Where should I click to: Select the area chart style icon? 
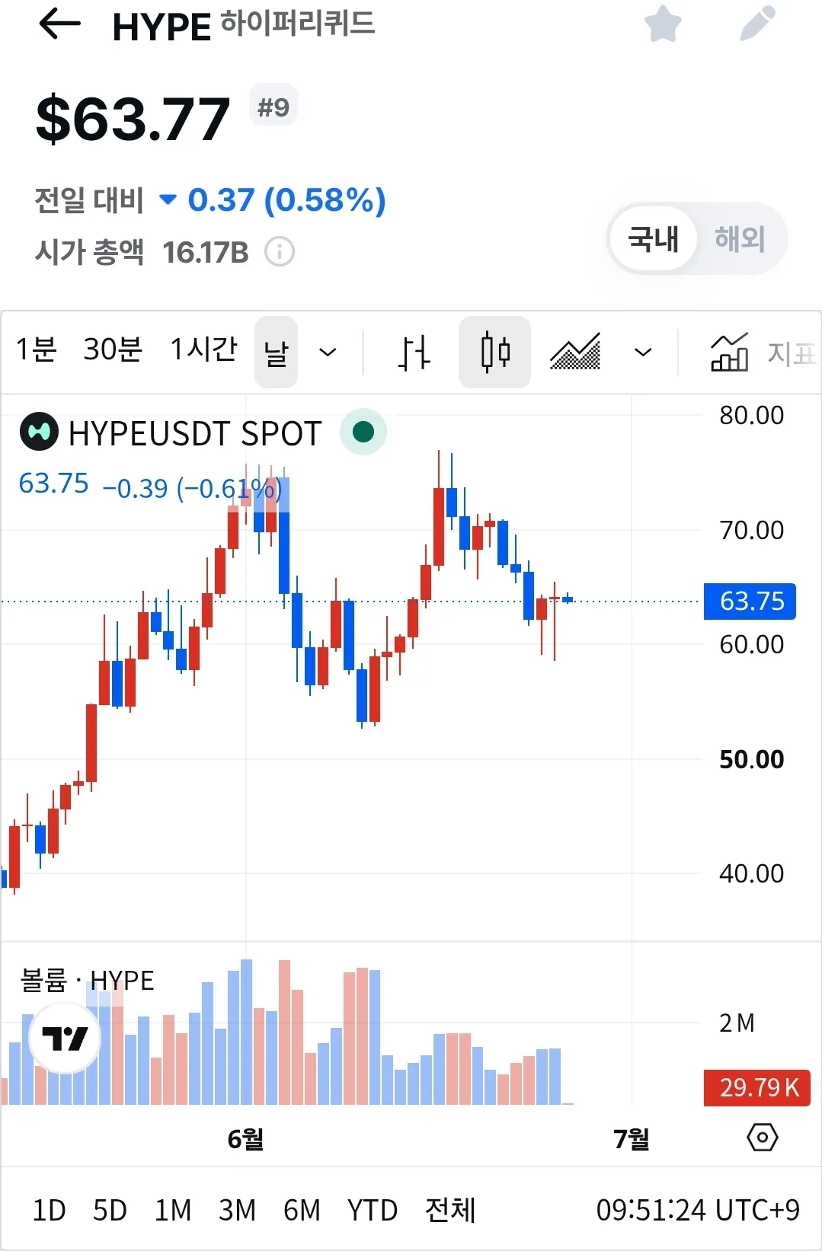[575, 353]
